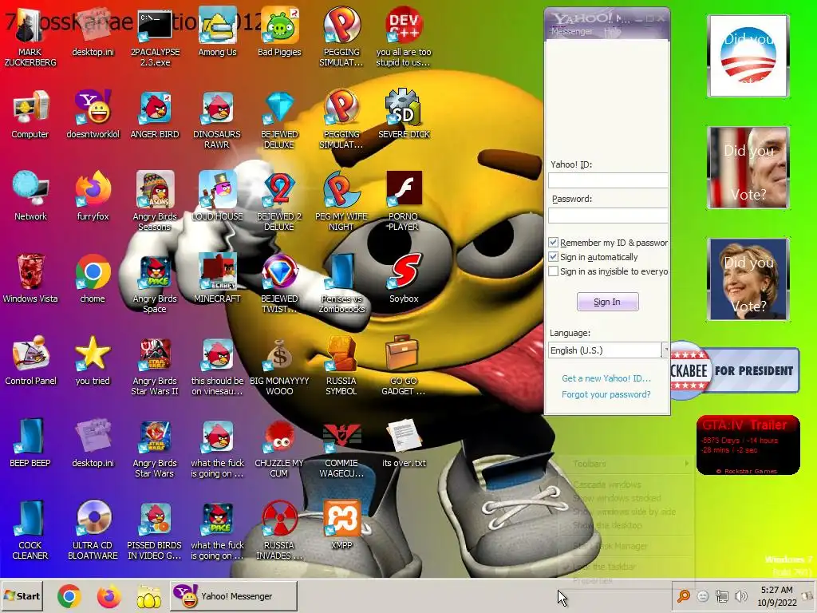
Task: Select the MINECRAFT desktop shortcut
Action: pyautogui.click(x=217, y=279)
